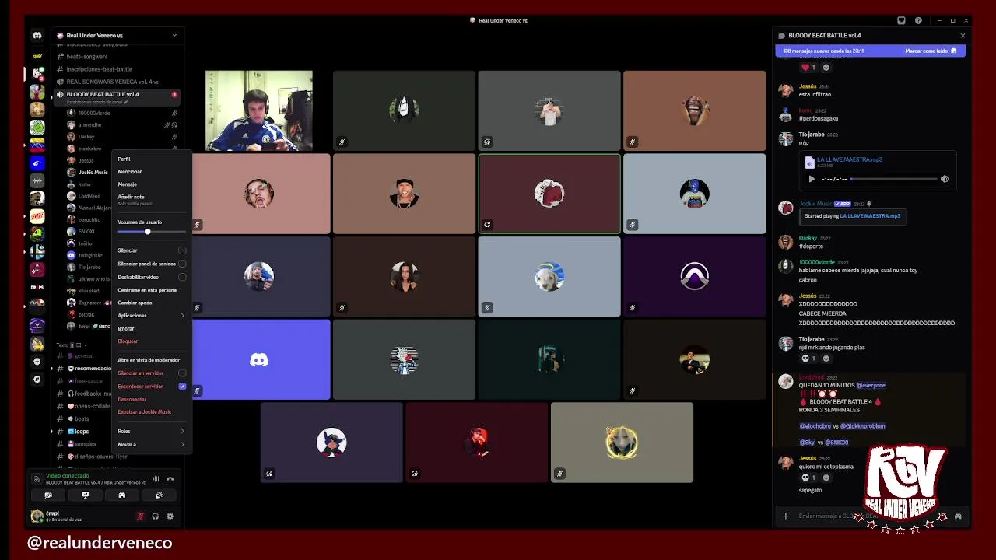996x560 pixels.
Task: Turn on camera in voice panel
Action: pyautogui.click(x=48, y=495)
